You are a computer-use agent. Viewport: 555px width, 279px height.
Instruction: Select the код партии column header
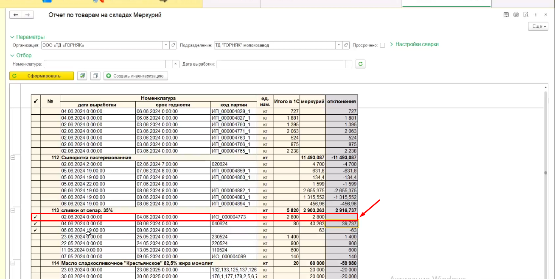point(234,105)
